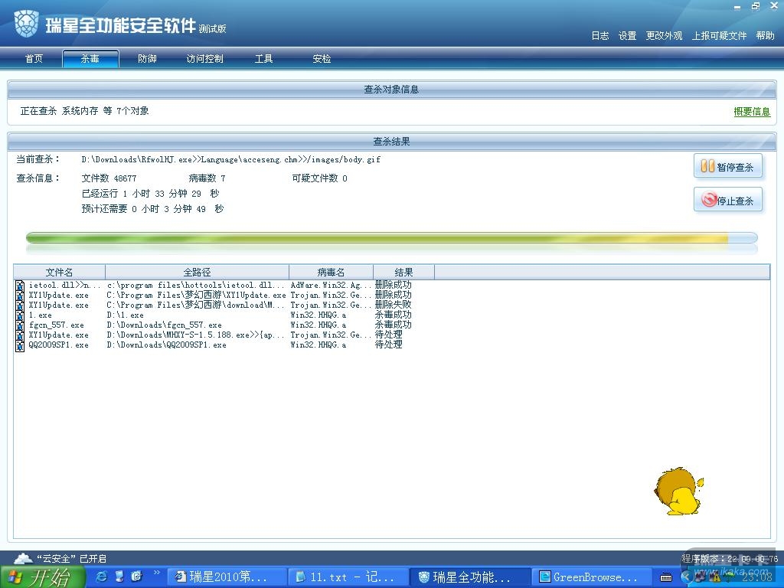Switch to the 工具 tab
Screen dimensions: 784x588
click(x=263, y=58)
